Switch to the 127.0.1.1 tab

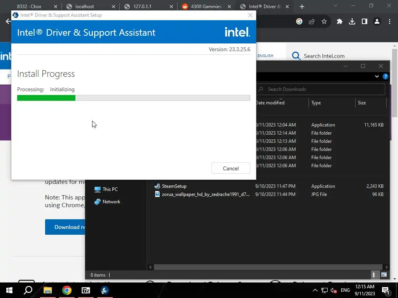point(142,7)
